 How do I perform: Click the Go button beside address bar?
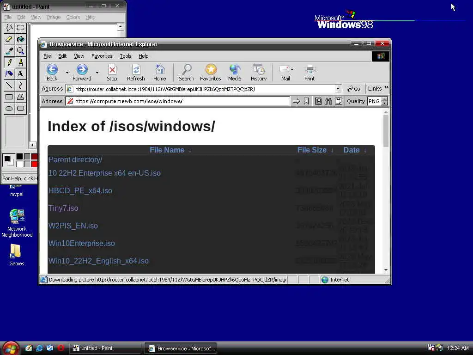tap(353, 89)
